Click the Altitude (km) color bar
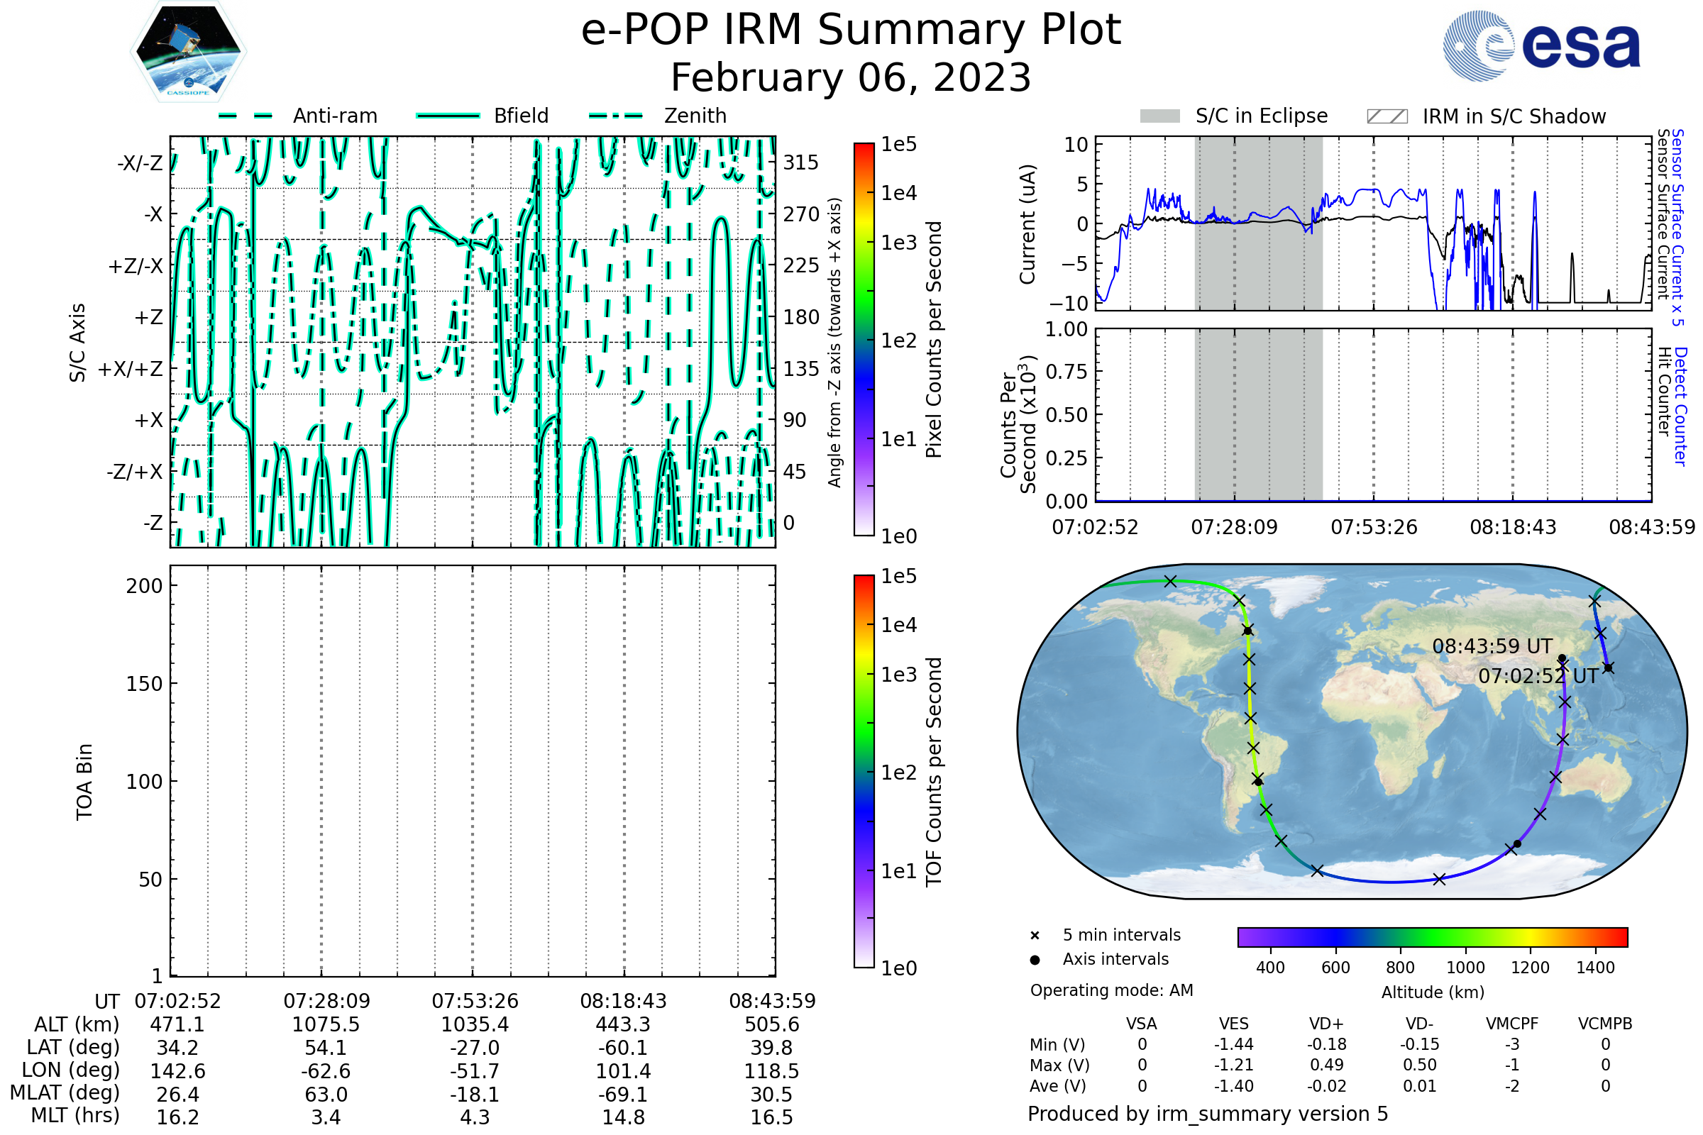The width and height of the screenshot is (1703, 1135). [x=1432, y=936]
